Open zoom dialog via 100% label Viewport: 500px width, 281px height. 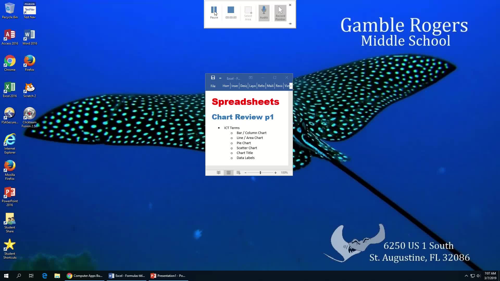coord(284,173)
